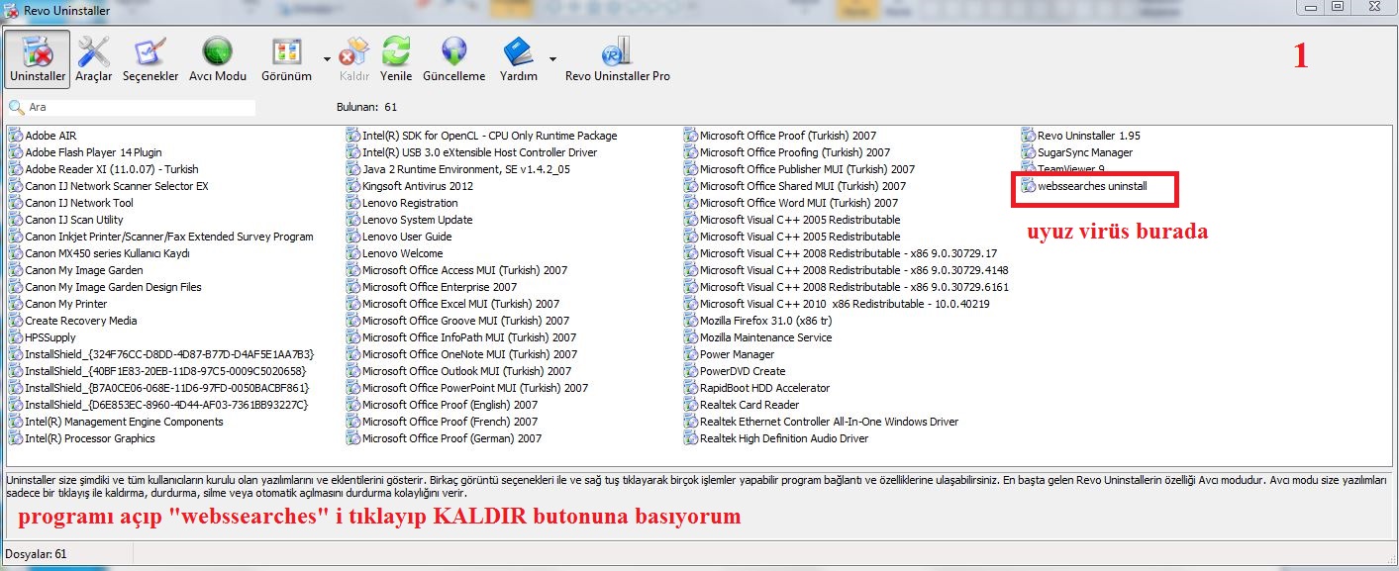
Task: Click the Görünüm view button
Action: 286,58
